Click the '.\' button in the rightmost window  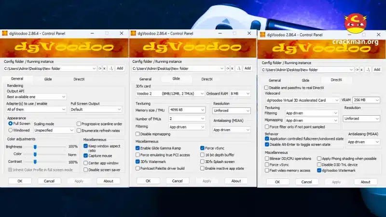coord(368,70)
